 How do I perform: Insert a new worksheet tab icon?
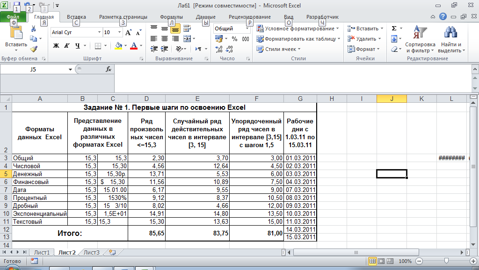click(112, 252)
